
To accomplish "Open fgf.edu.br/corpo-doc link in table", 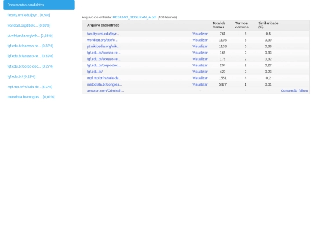I will (x=104, y=65).
